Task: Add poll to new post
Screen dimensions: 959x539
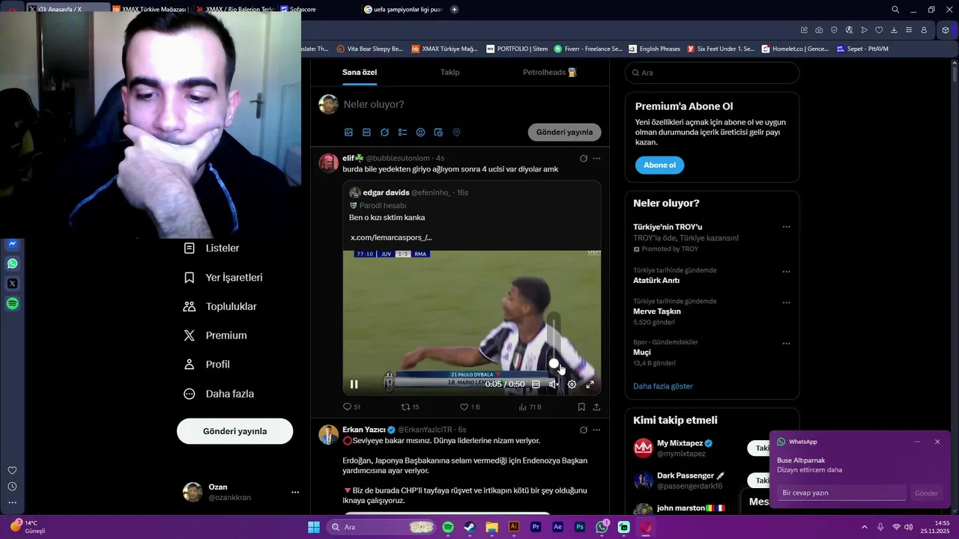Action: click(x=402, y=133)
